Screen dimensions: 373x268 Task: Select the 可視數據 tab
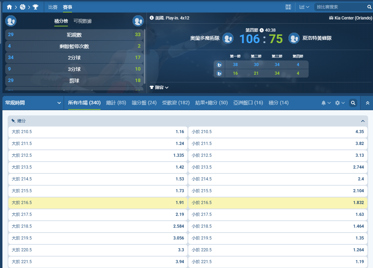82,21
